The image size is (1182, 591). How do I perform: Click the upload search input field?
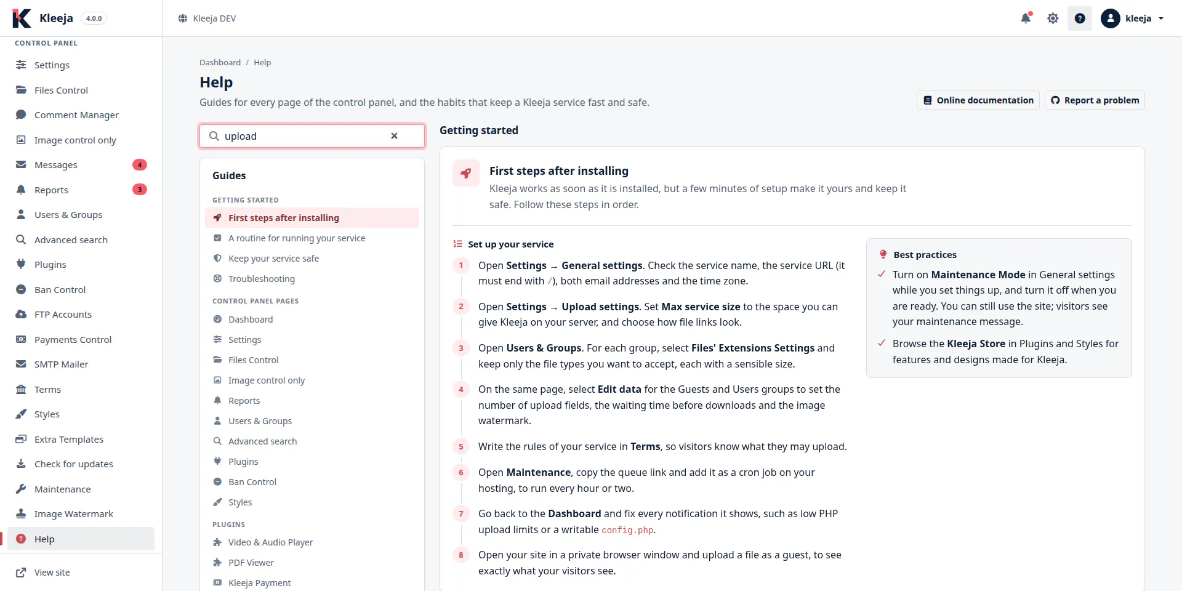click(x=304, y=136)
